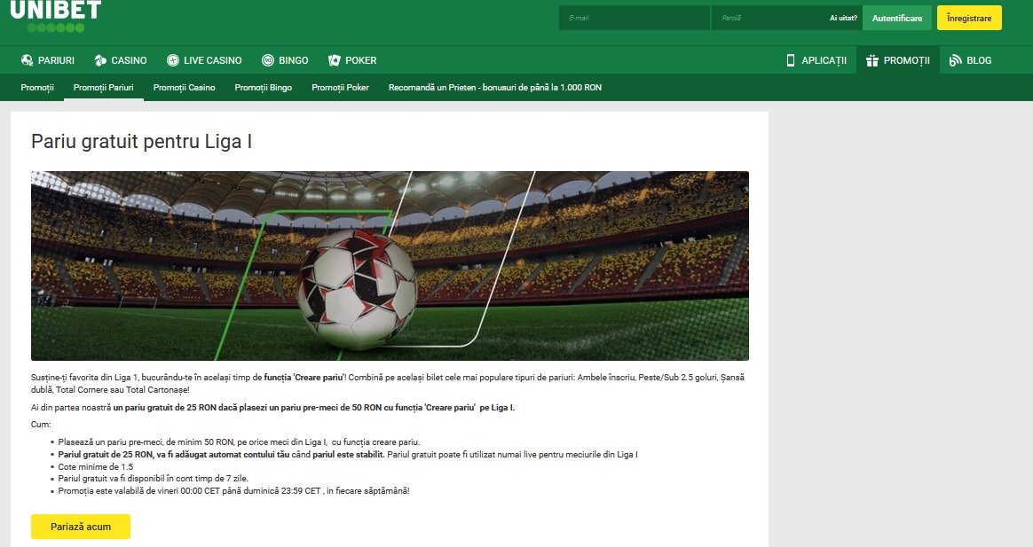Open Recomandă un Prieten bonus link

click(495, 88)
